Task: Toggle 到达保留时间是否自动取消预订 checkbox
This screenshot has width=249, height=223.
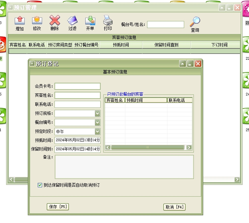Action: pos(40,185)
